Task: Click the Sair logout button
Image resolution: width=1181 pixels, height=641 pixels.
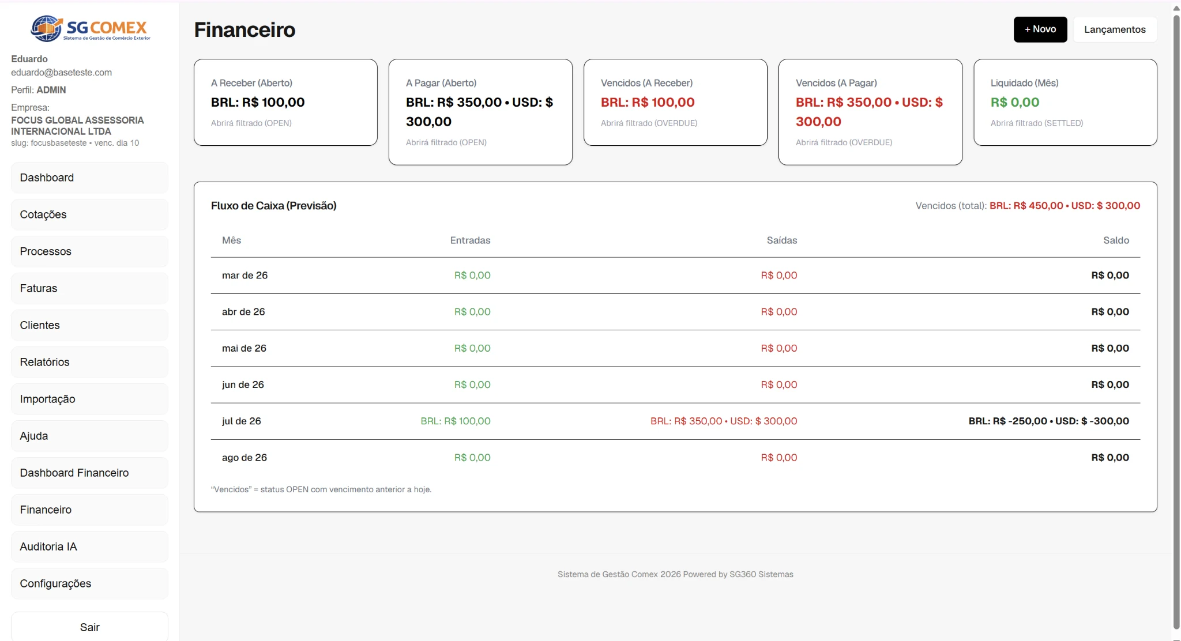Action: pyautogui.click(x=89, y=627)
